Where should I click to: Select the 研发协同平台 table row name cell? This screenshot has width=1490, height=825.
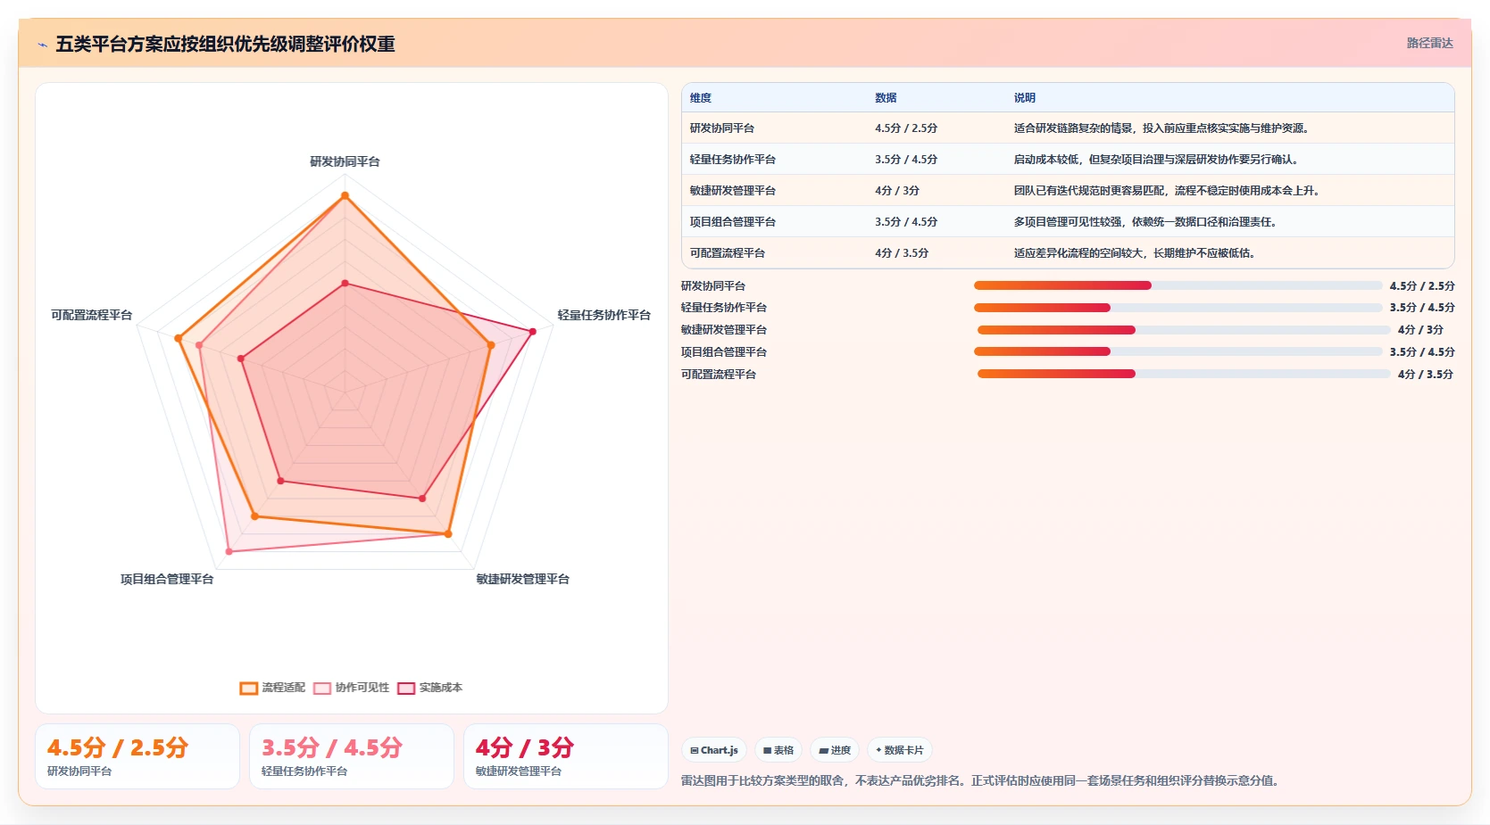point(774,128)
